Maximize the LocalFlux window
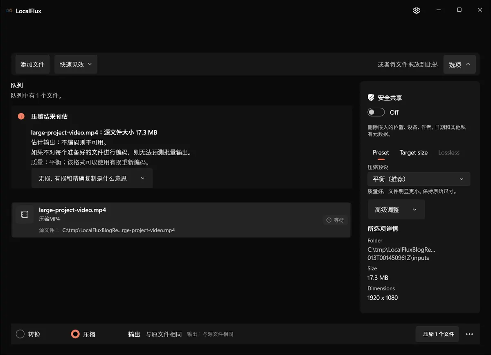491x355 pixels. 459,10
